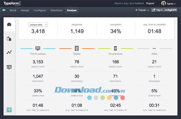181x119 pixels.
Task: Go to the Configure tab
Action: click(x=40, y=10)
